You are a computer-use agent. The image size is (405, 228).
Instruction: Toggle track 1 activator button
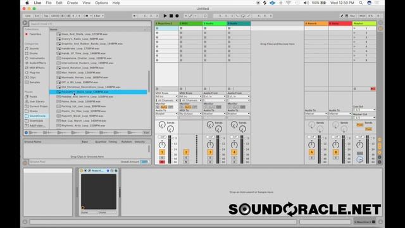tap(162, 152)
